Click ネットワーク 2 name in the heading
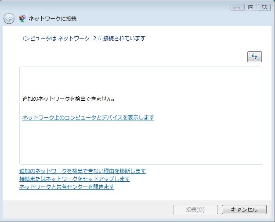The image size is (275, 222). click(77, 39)
